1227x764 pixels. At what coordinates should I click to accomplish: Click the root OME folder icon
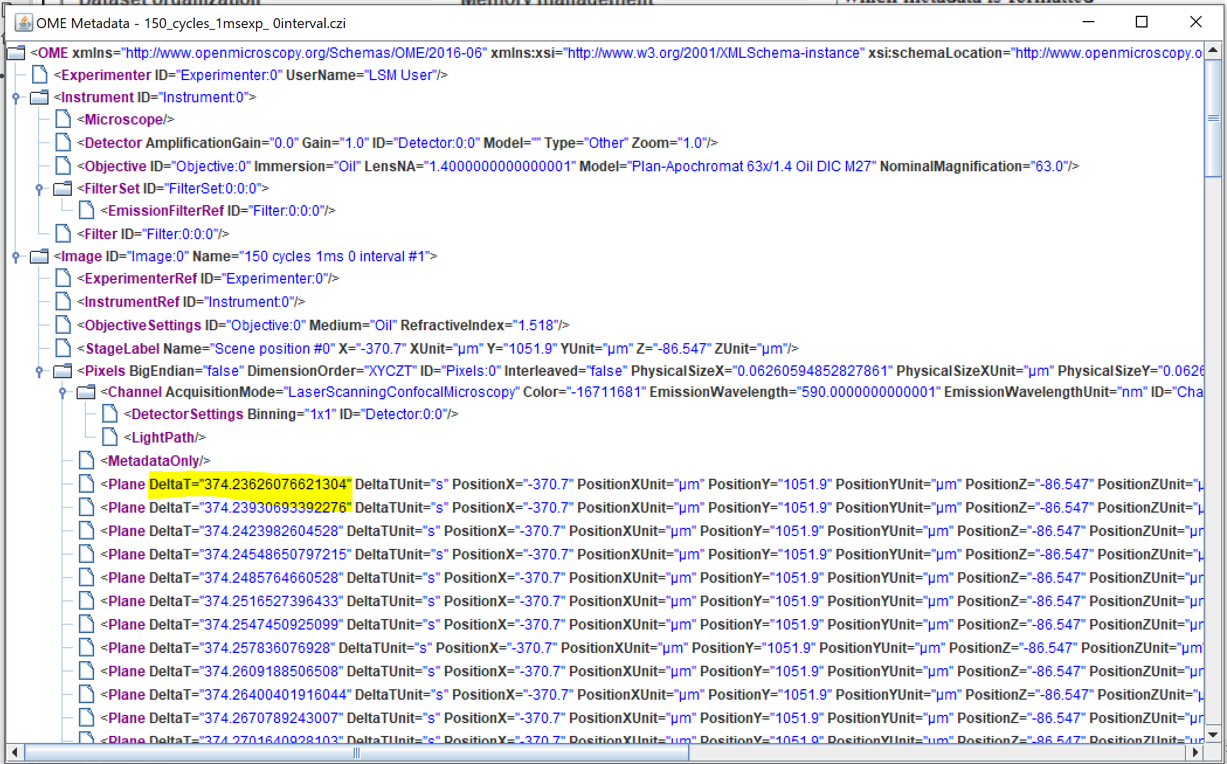click(x=16, y=53)
